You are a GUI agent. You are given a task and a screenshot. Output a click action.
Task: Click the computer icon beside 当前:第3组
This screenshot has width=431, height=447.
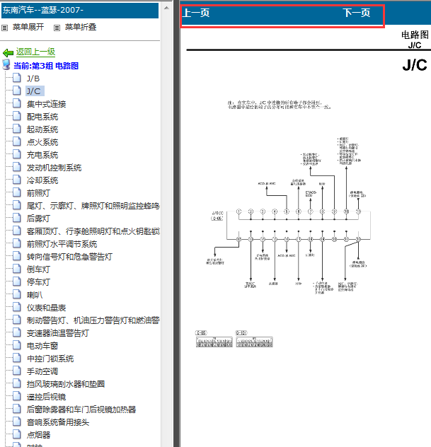[x=6, y=65]
